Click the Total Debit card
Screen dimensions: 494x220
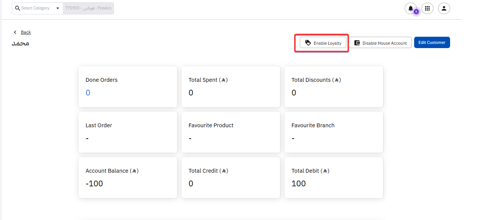point(333,178)
